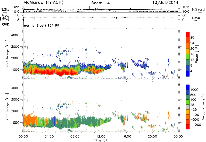This screenshot has height=142, width=206.
Task: Click the '60' Nave axis tick label
Action: [x=184, y=15]
